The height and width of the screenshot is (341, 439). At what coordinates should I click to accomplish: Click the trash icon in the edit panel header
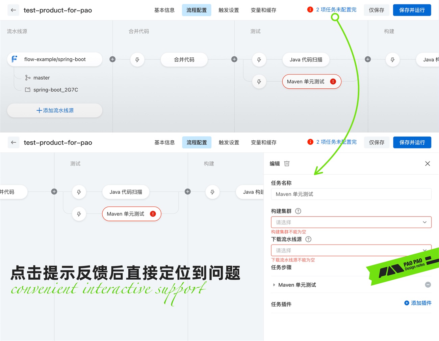pyautogui.click(x=287, y=164)
